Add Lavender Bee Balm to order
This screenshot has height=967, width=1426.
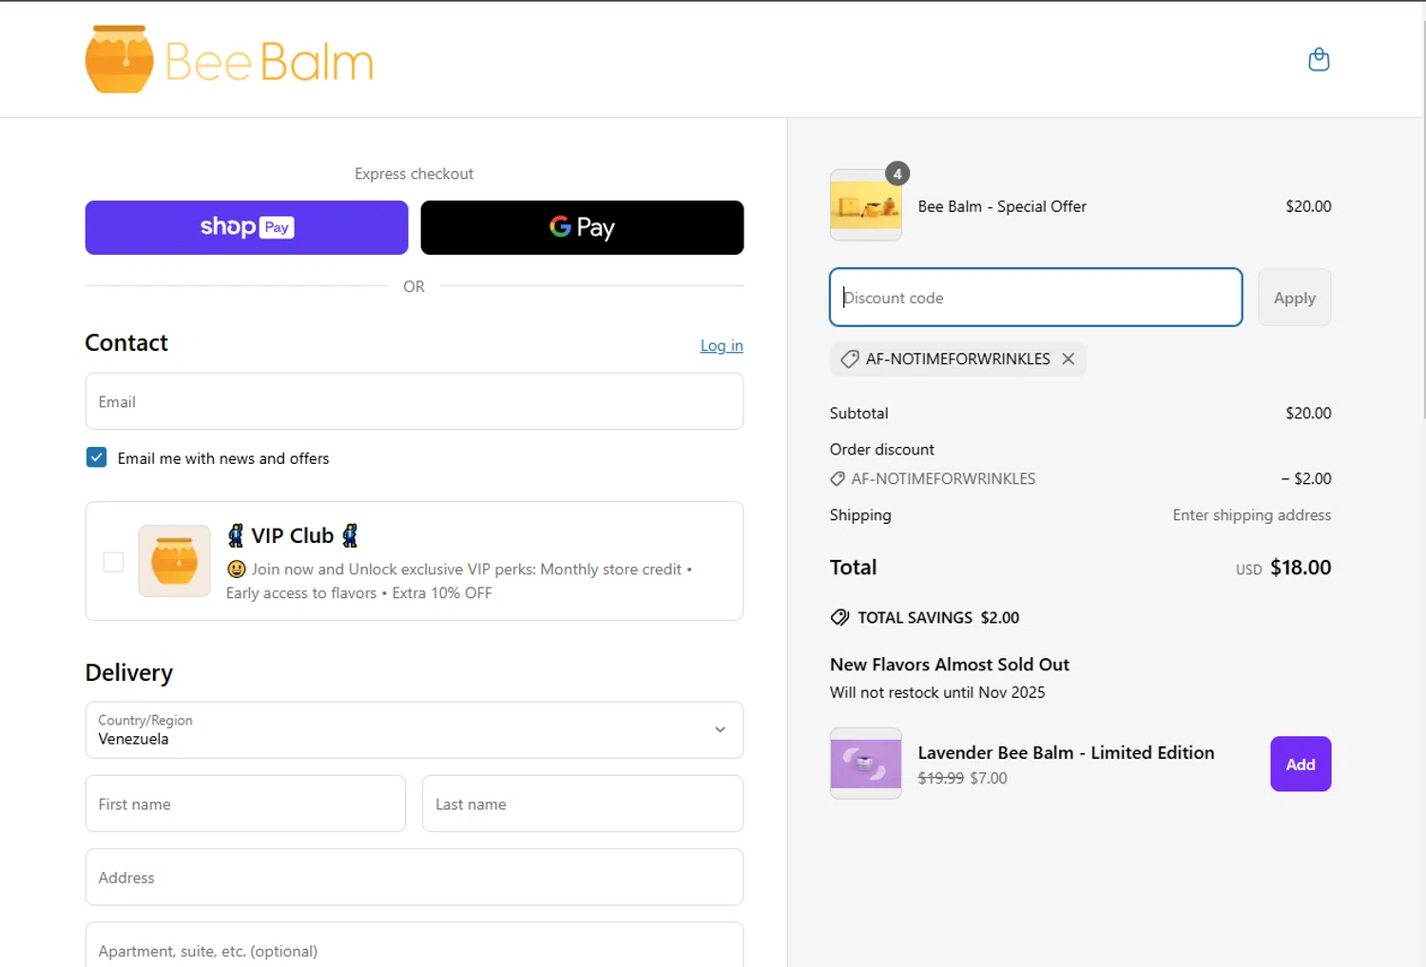1301,764
